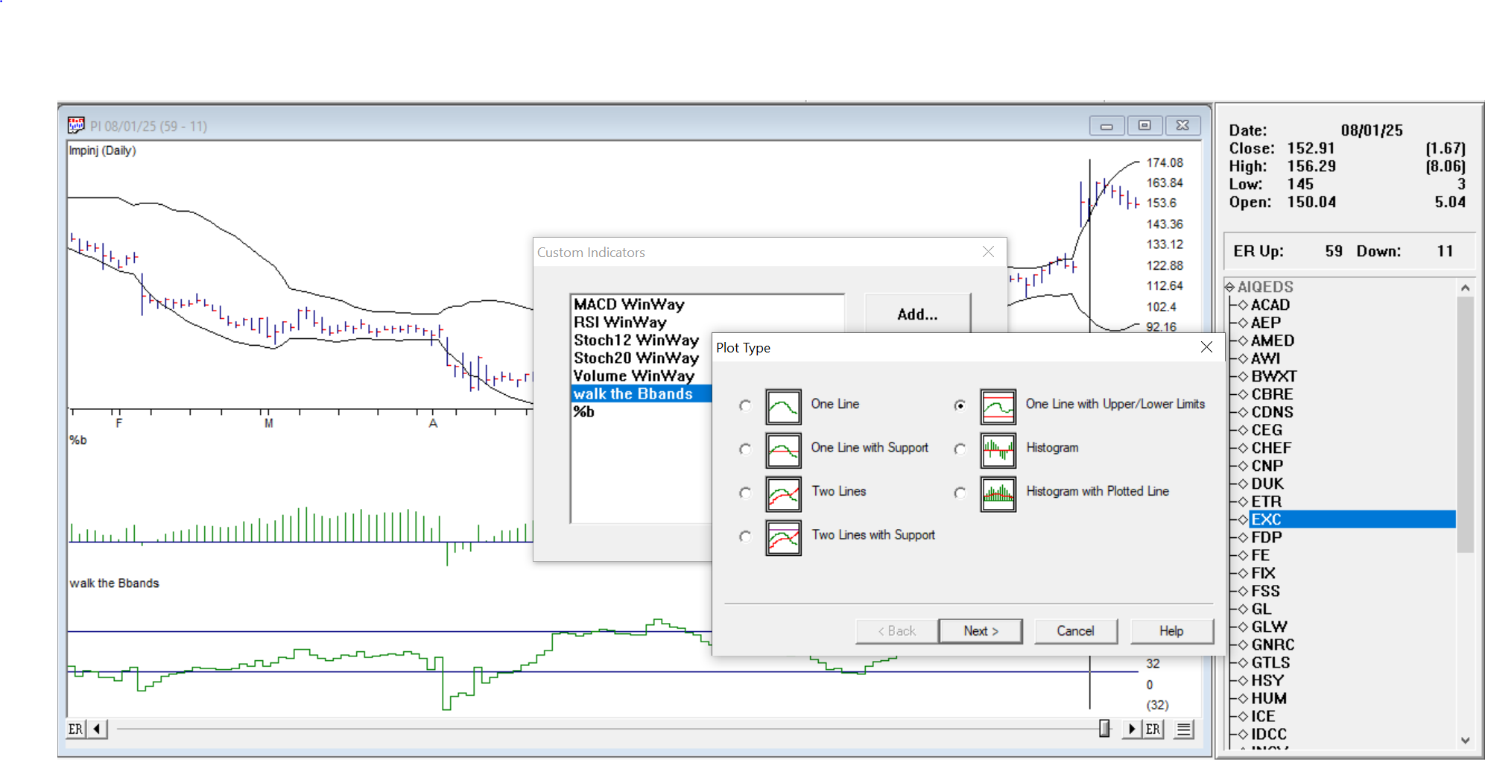Image resolution: width=1485 pixels, height=760 pixels.
Task: Click the right ER button on chart scrollbar
Action: [x=1153, y=729]
